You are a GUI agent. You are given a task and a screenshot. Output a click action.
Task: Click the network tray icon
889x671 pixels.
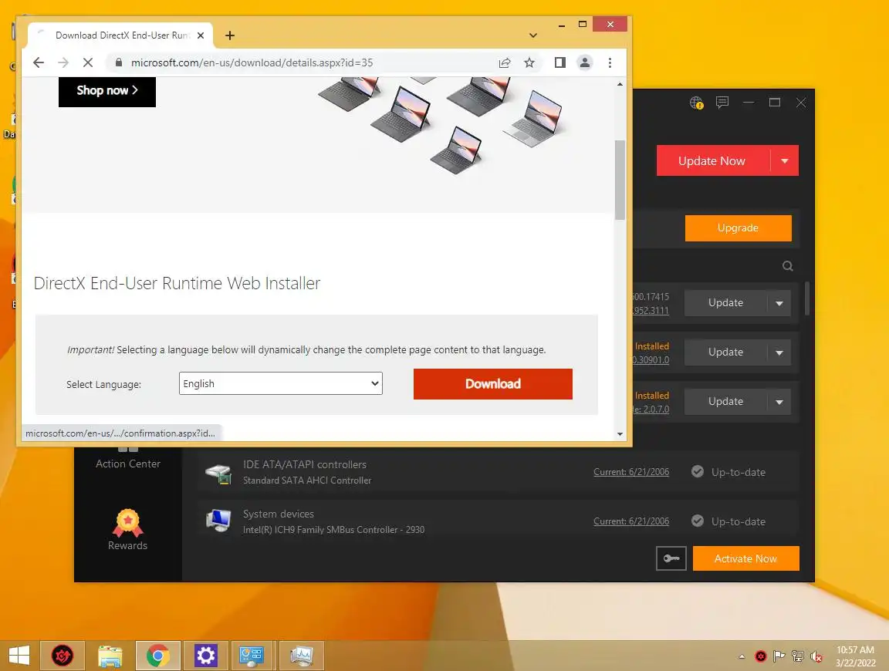(x=798, y=656)
